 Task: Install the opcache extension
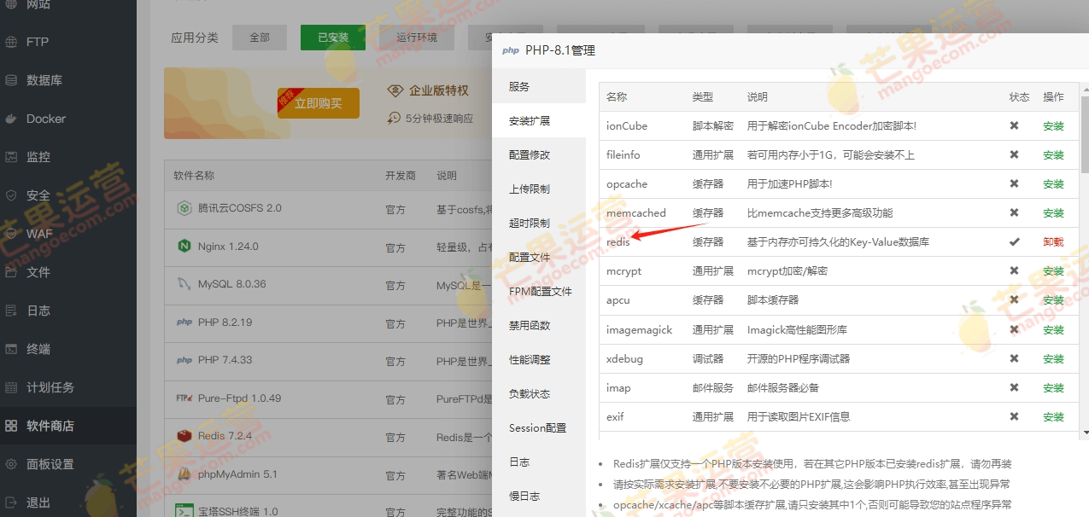[x=1053, y=184]
